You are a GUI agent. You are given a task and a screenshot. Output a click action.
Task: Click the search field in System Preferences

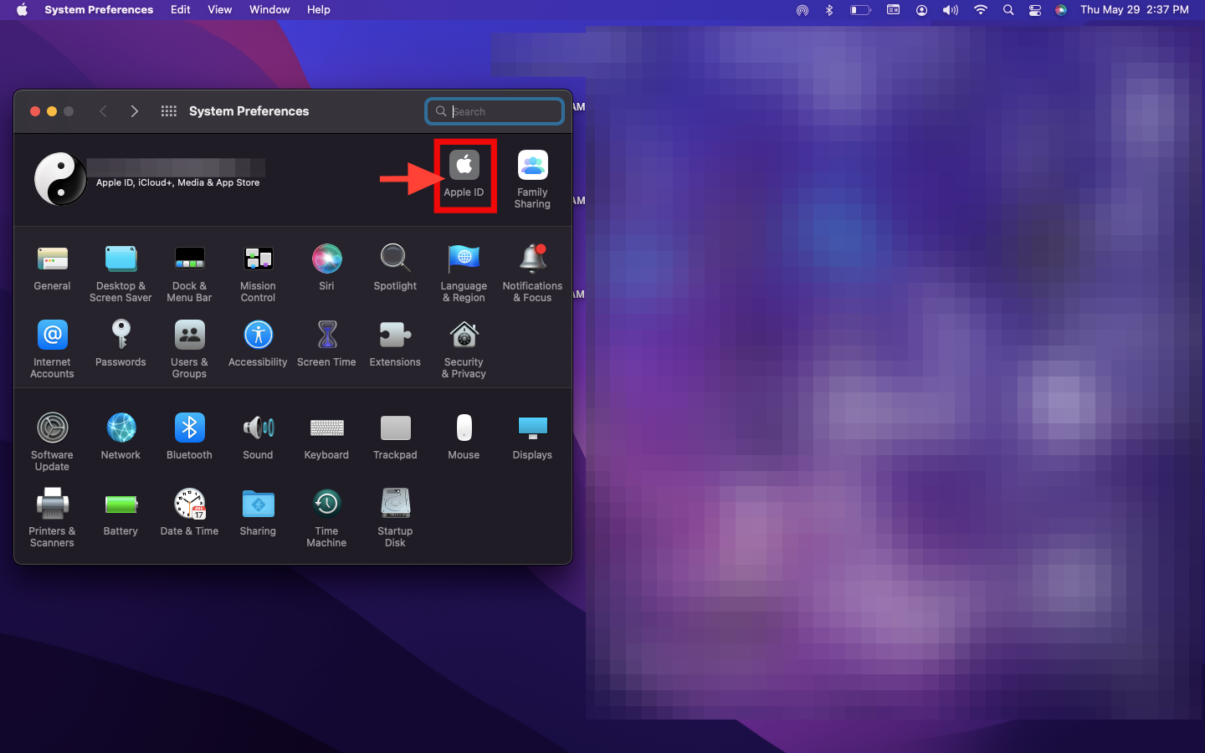click(x=502, y=111)
